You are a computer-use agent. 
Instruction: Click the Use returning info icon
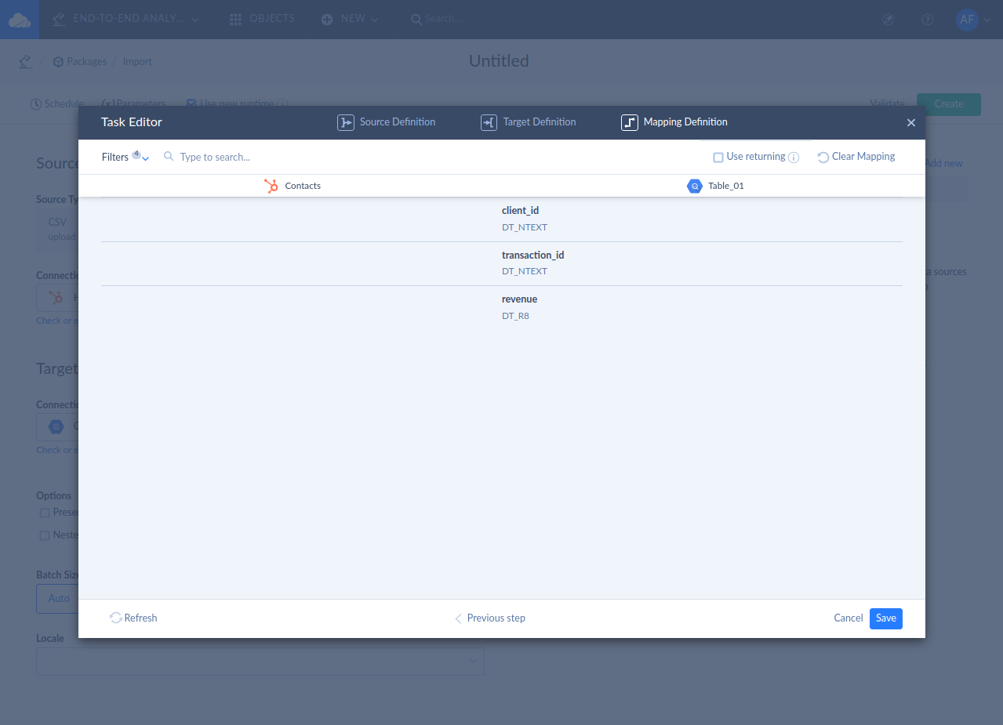click(794, 158)
